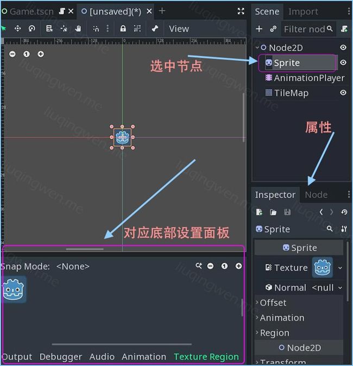Reset the 2D viewport zoom

27,54
